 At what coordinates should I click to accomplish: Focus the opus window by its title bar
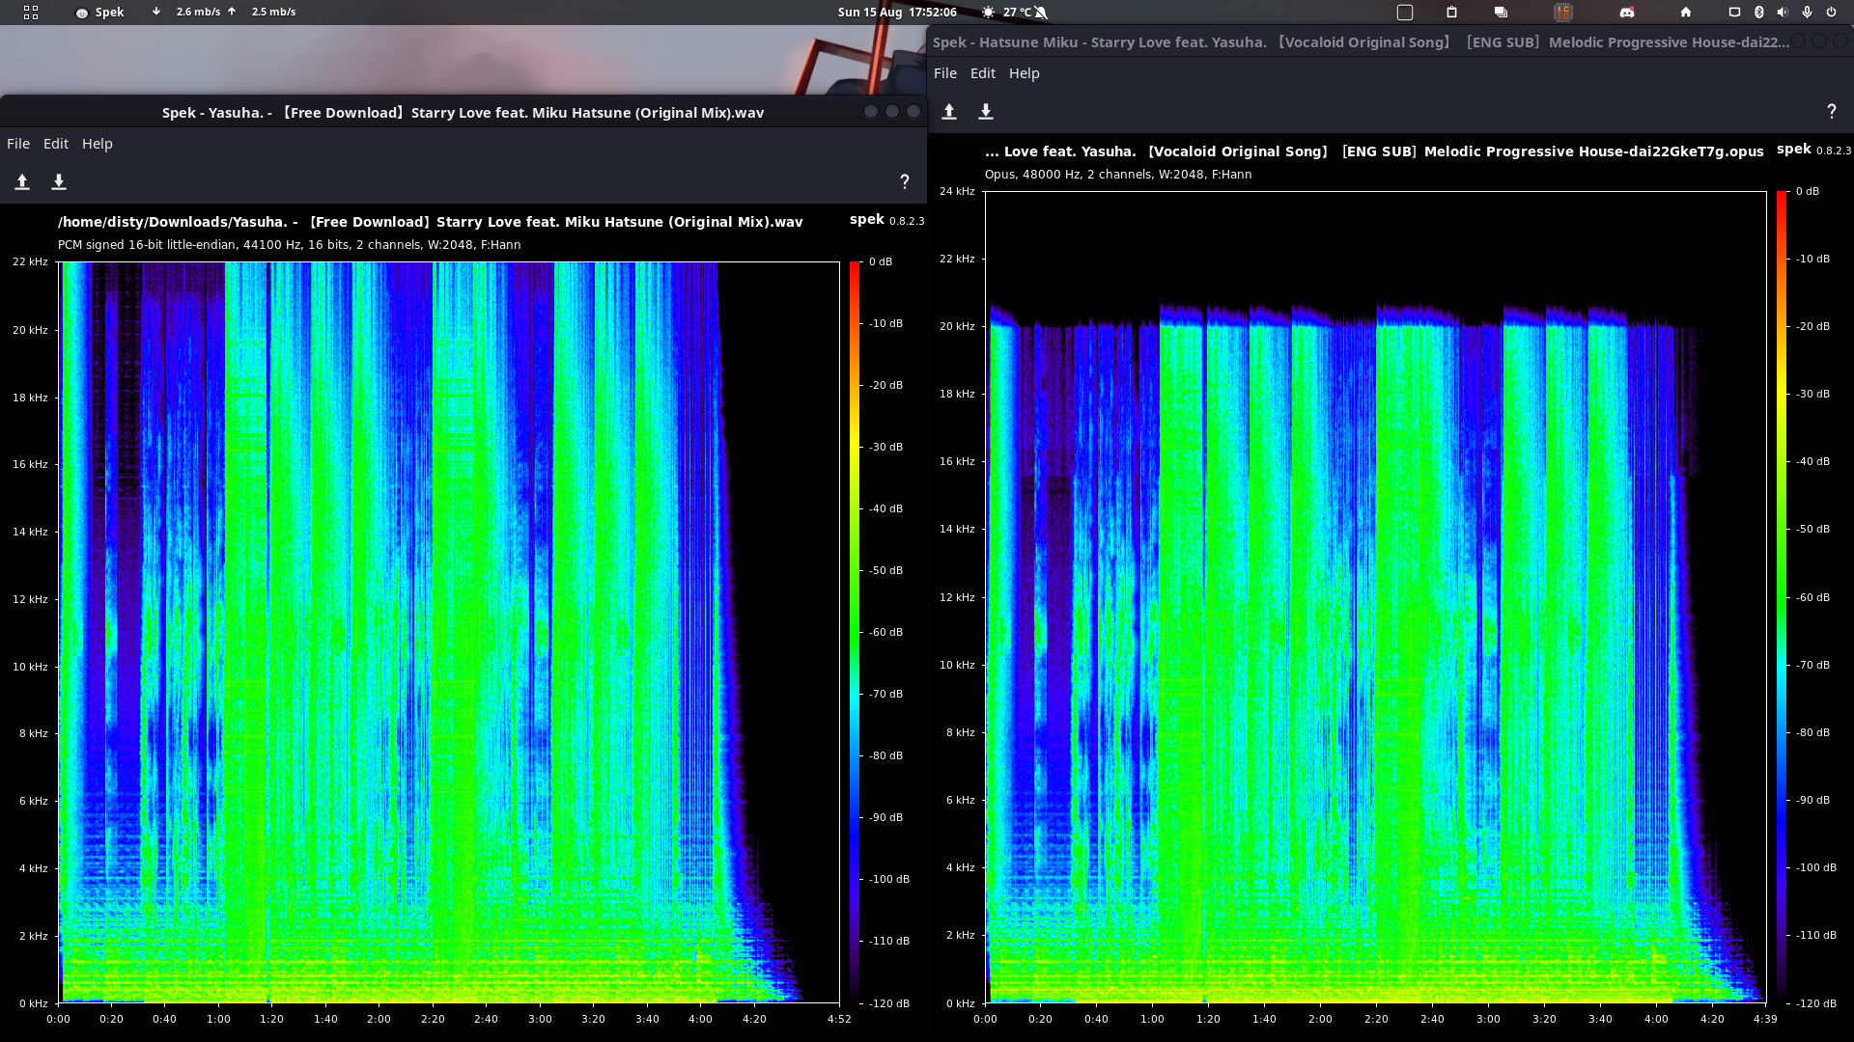click(x=1360, y=42)
